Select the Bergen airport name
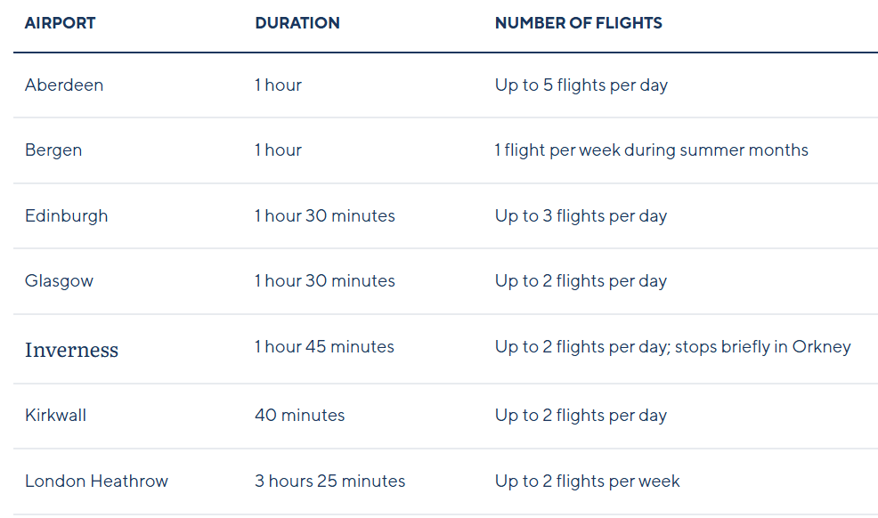The image size is (878, 518). pos(53,150)
